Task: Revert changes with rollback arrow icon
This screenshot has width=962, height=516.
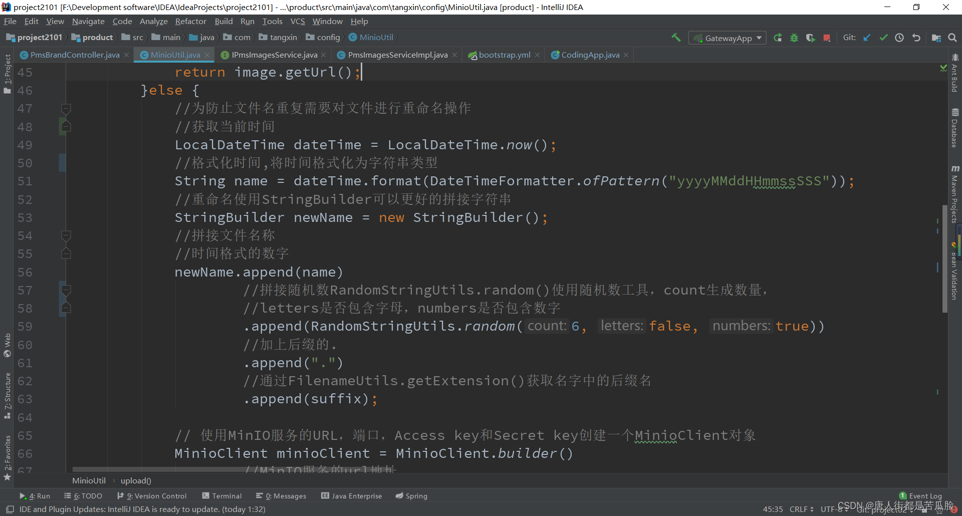Action: [x=916, y=38]
